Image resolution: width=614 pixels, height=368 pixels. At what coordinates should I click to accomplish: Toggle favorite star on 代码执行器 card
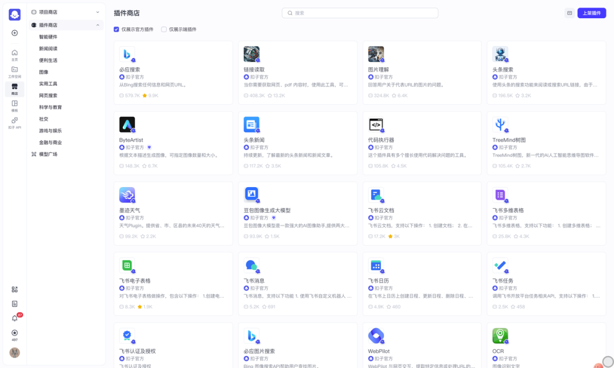pyautogui.click(x=393, y=166)
